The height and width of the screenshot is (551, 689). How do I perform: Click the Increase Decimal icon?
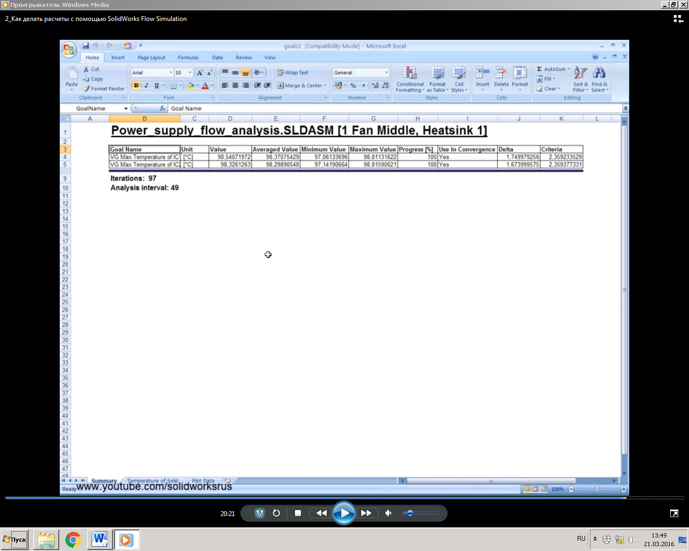click(x=375, y=86)
